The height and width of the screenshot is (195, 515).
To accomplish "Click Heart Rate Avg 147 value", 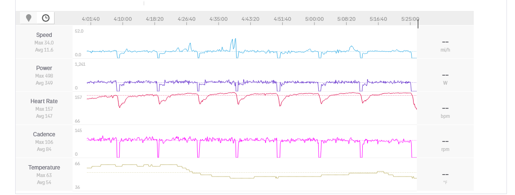I will 44,116.
